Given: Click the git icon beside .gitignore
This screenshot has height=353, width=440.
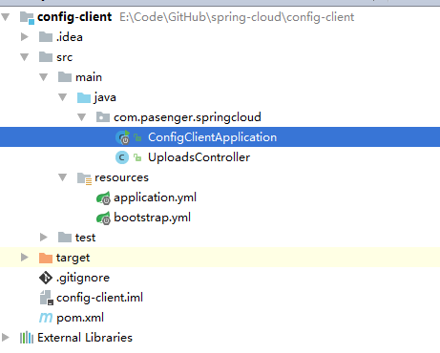Looking at the screenshot, I should (x=46, y=278).
